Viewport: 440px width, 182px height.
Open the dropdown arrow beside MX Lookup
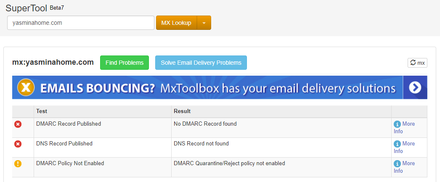click(204, 23)
